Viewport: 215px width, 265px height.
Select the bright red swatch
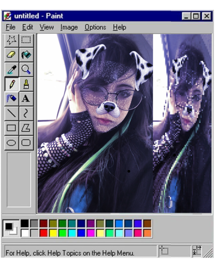[x=44, y=233]
